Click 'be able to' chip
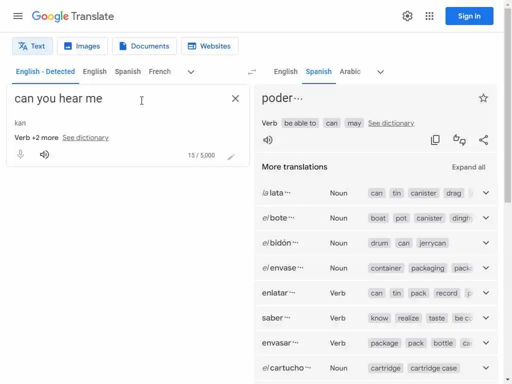The height and width of the screenshot is (384, 512). coord(300,123)
